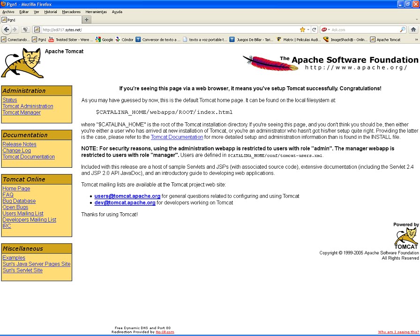Open texto a voz portable bookmark

(x=205, y=39)
